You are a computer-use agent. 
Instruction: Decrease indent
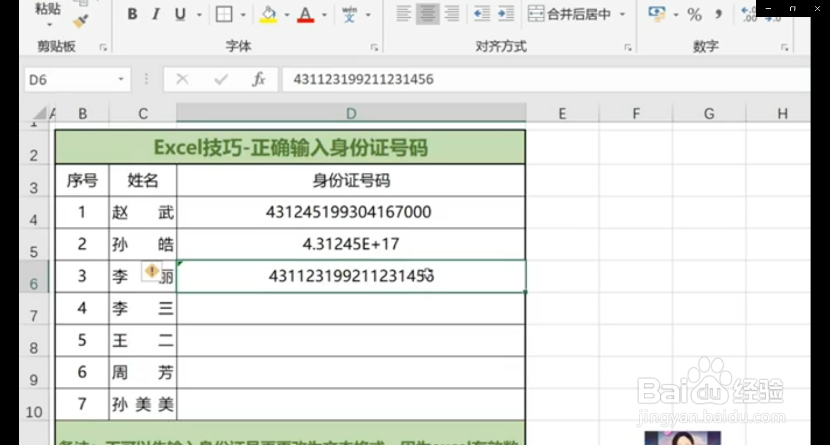[482, 14]
